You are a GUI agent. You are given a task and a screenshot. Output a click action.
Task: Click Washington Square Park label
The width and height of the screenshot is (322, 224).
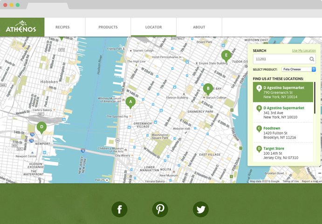[x=160, y=136]
